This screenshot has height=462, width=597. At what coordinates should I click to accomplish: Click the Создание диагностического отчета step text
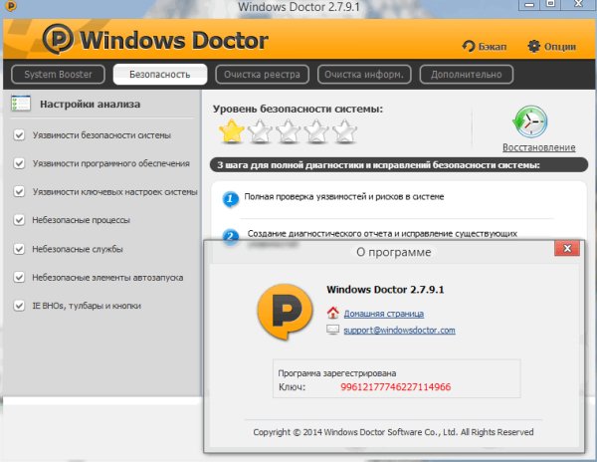pyautogui.click(x=382, y=233)
